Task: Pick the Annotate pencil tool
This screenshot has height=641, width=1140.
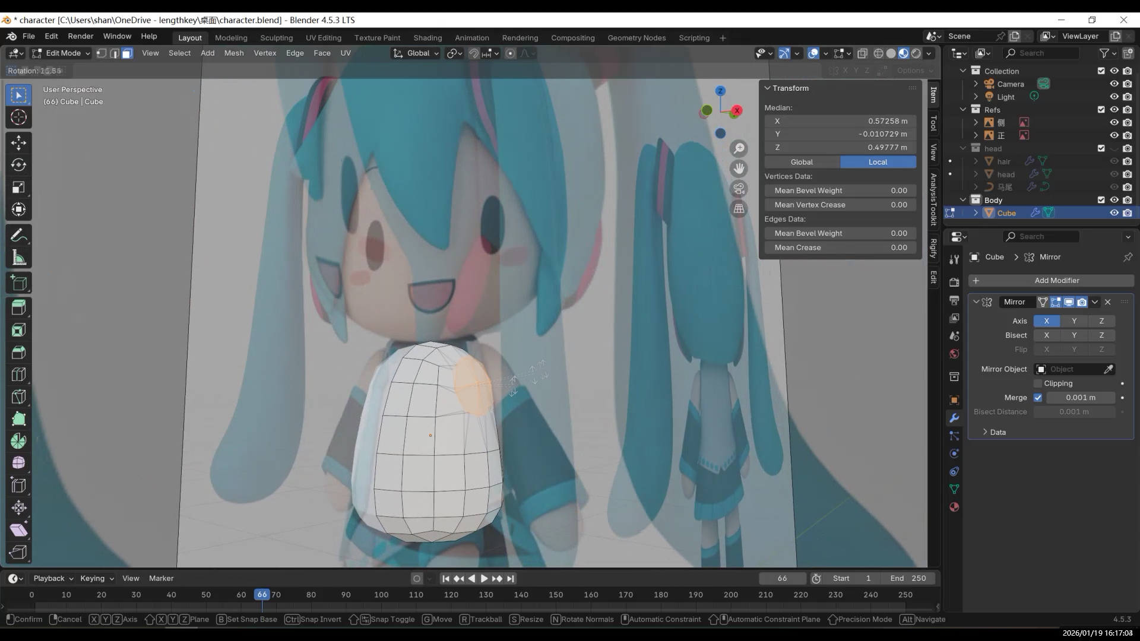Action: (x=18, y=236)
